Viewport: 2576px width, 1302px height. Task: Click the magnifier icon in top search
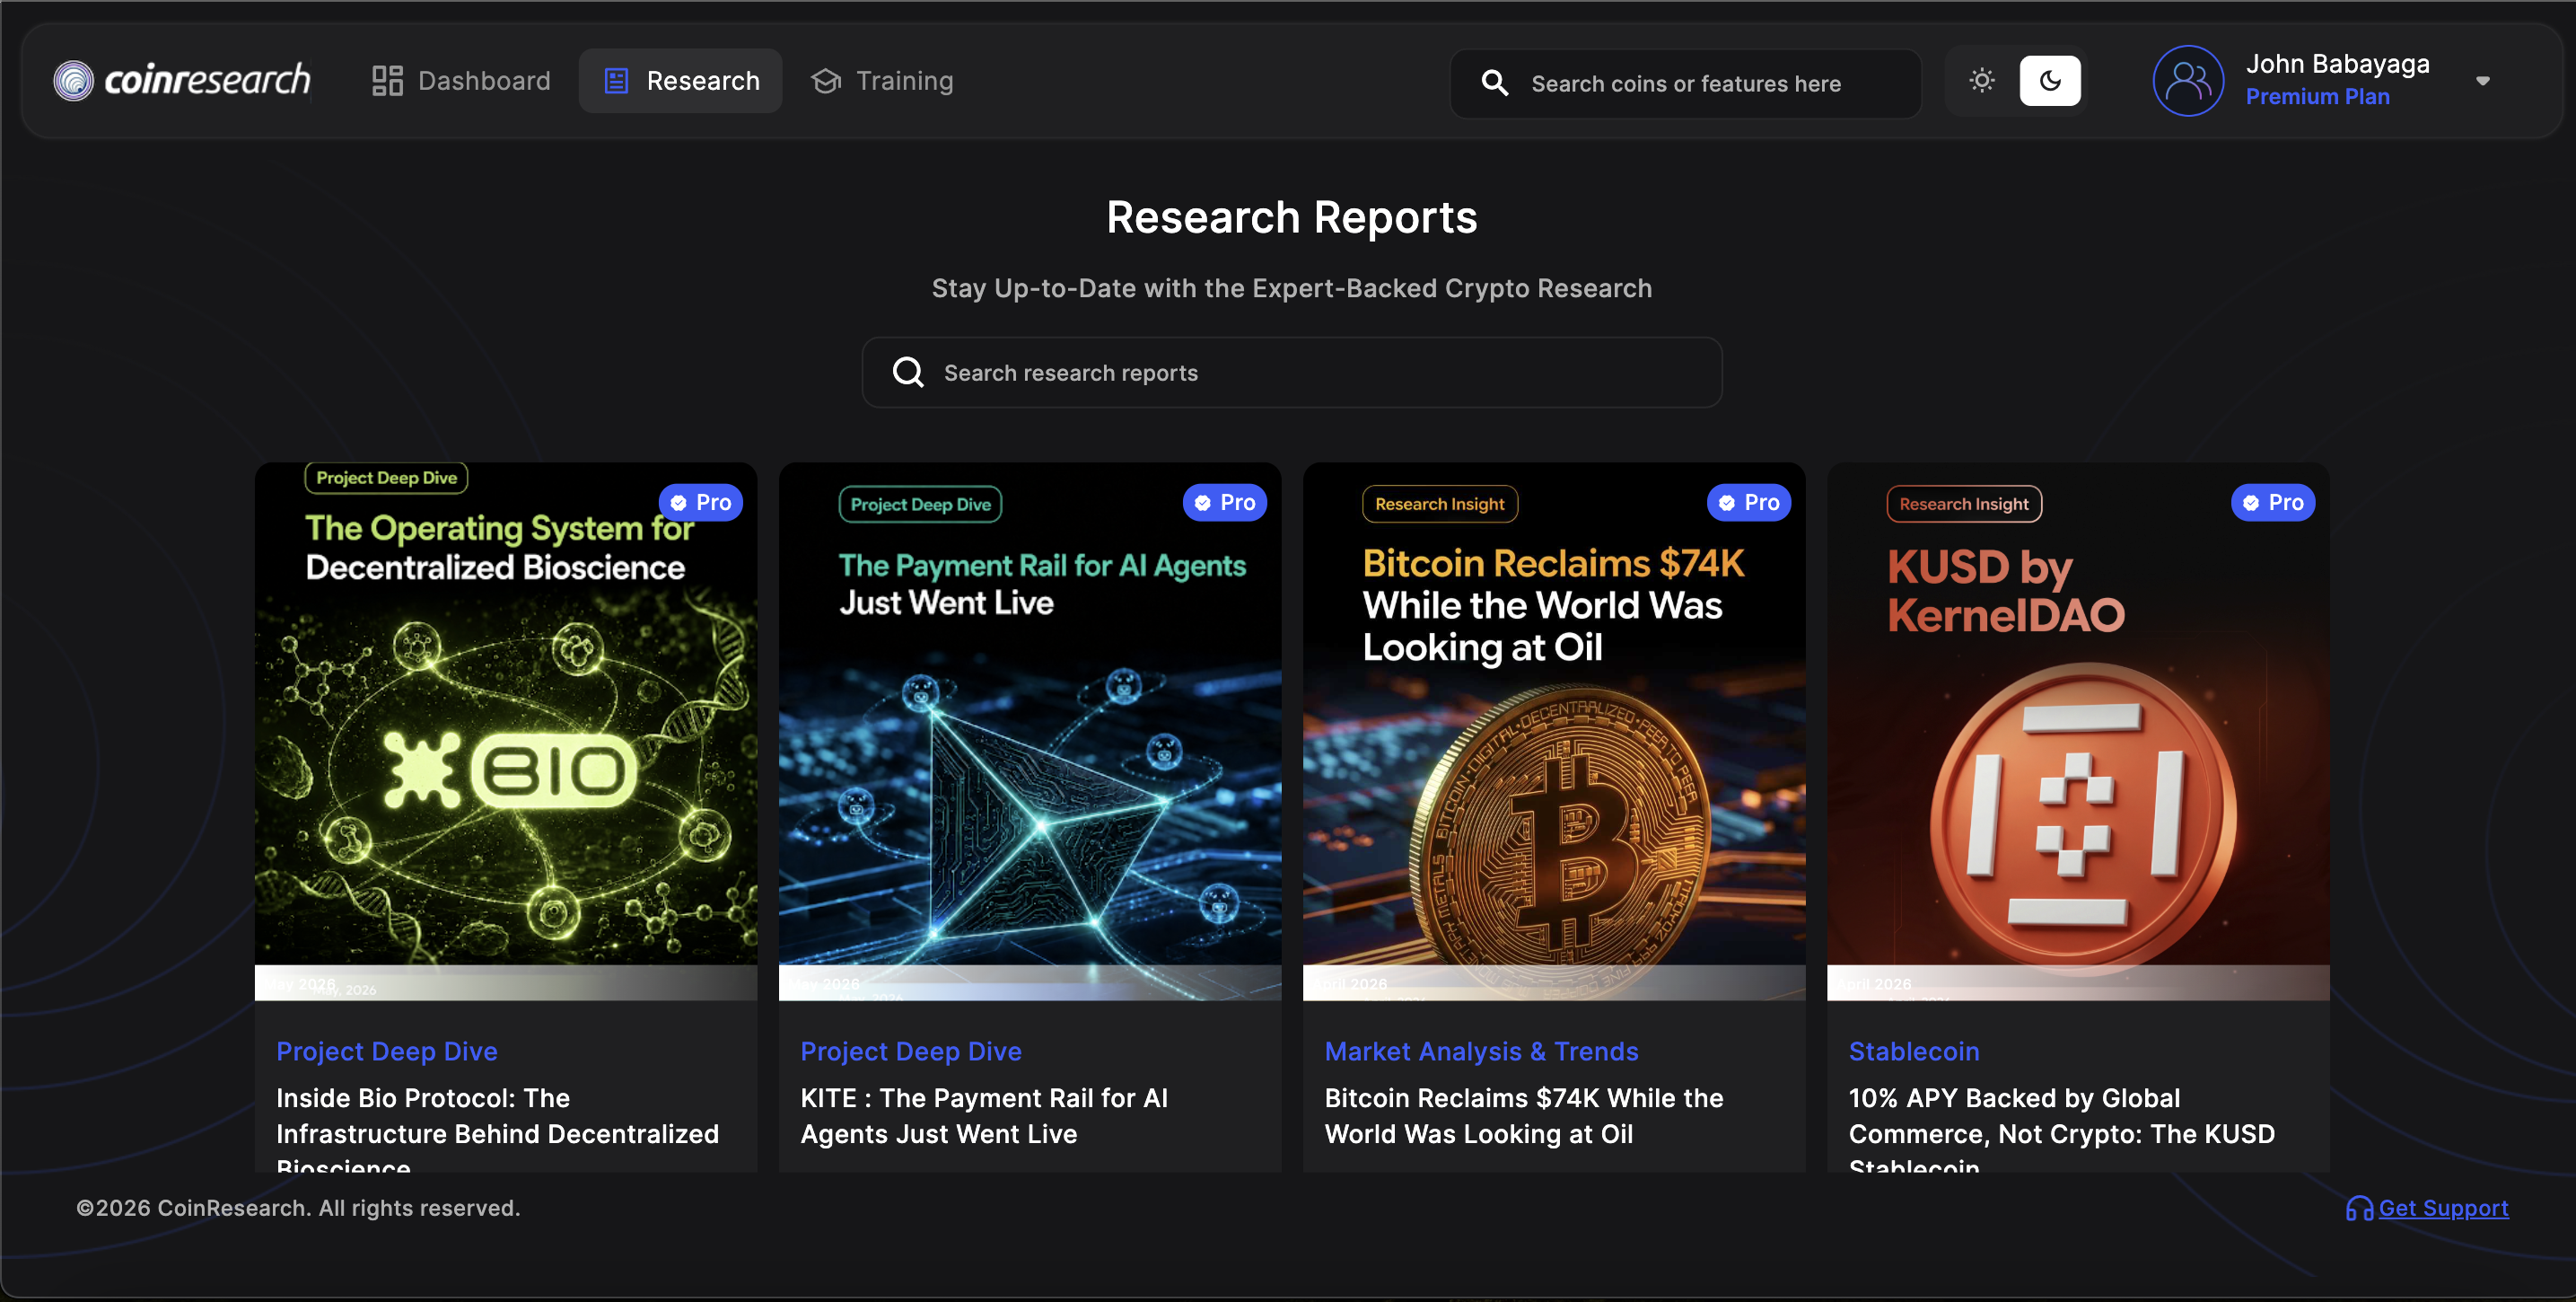tap(1494, 84)
